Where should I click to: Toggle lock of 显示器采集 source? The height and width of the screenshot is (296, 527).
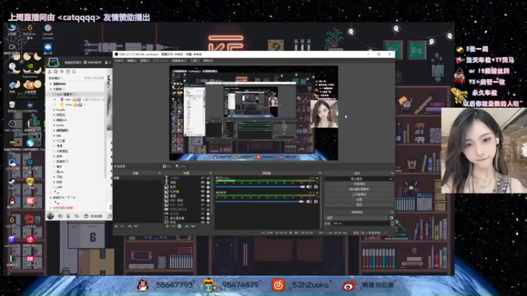(208, 218)
